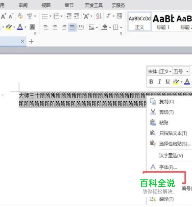Open the 云服务 tab
Viewport: 192px width, 207px height.
point(118,5)
